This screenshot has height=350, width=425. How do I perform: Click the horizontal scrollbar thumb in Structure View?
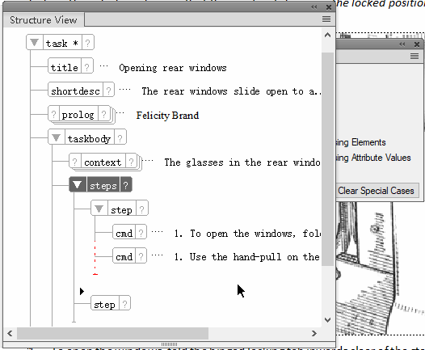pyautogui.click(x=113, y=333)
